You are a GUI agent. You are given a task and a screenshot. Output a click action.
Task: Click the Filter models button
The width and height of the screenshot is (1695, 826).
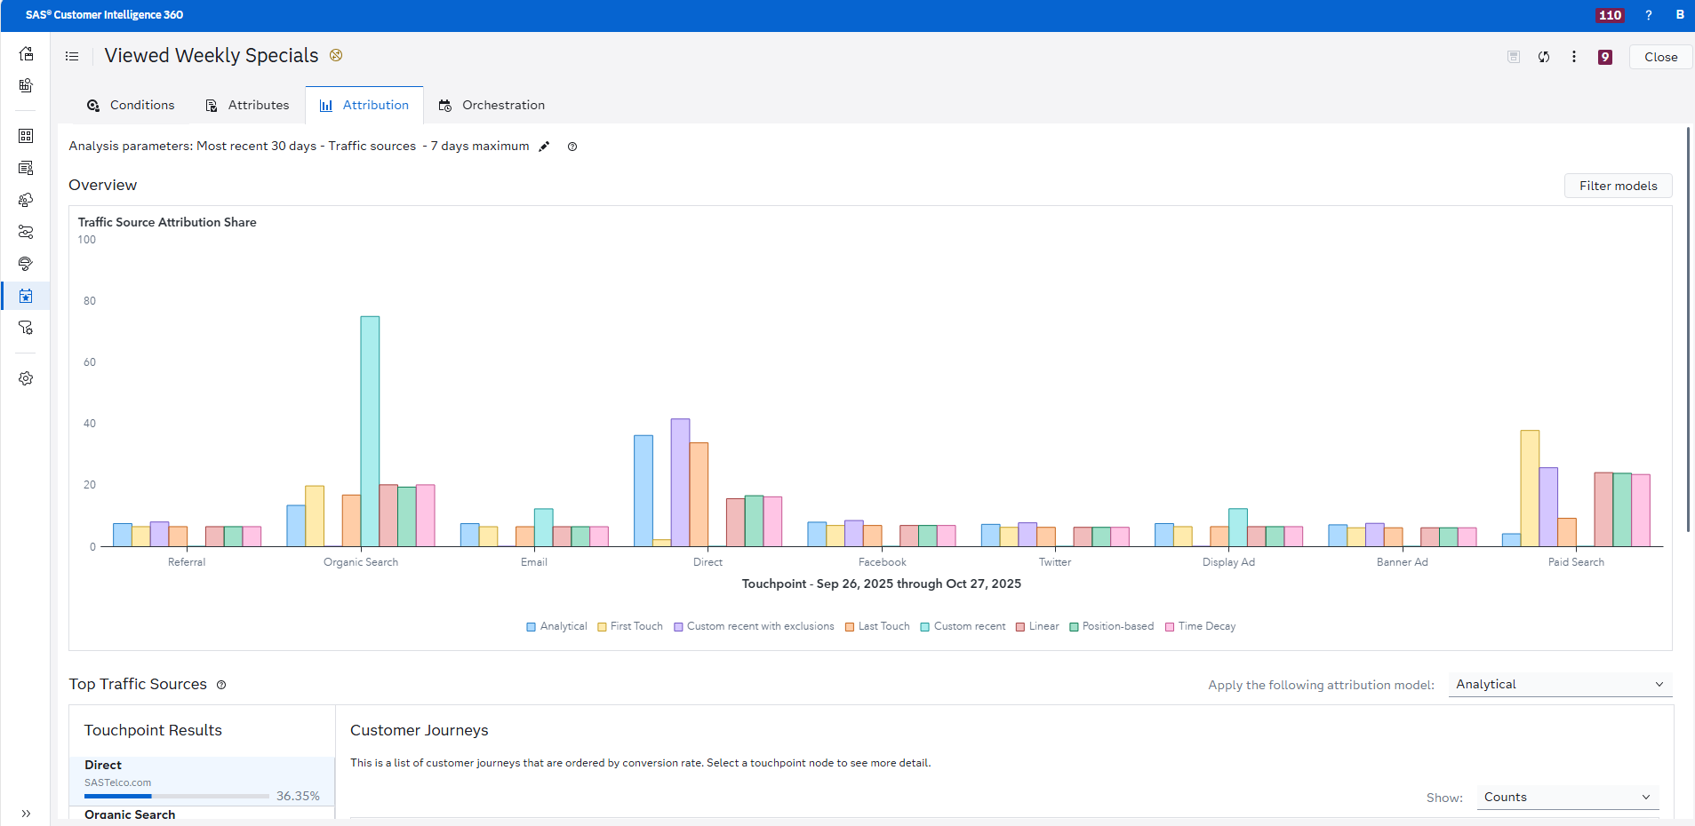pos(1617,186)
